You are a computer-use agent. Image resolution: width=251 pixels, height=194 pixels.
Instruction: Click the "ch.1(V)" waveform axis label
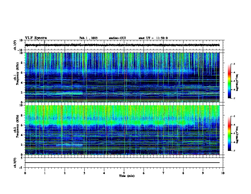click(15, 45)
